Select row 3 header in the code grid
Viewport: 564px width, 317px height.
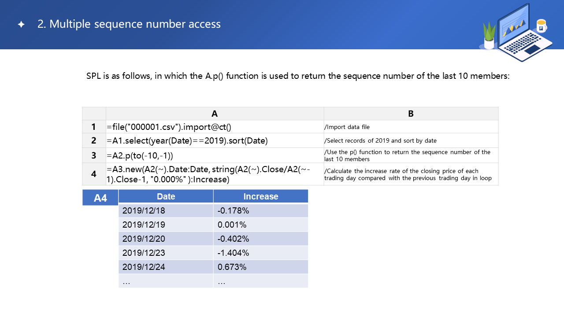pos(94,155)
